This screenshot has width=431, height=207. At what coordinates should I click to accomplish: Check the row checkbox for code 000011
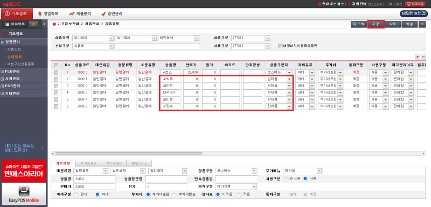[56, 79]
